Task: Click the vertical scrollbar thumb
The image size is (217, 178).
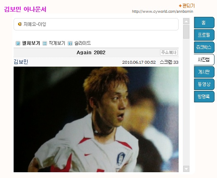Action: [x=186, y=32]
